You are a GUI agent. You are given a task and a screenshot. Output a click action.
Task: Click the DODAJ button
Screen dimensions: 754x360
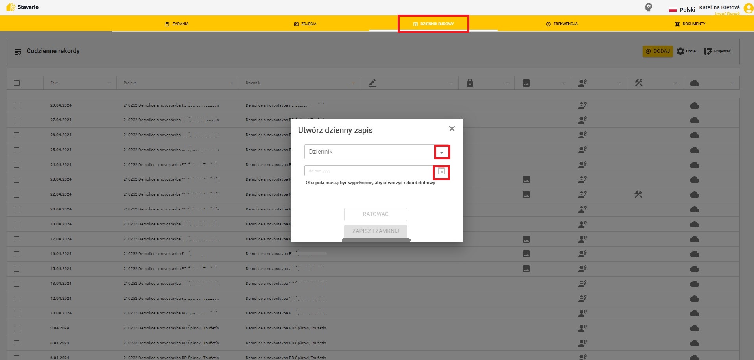pos(658,51)
